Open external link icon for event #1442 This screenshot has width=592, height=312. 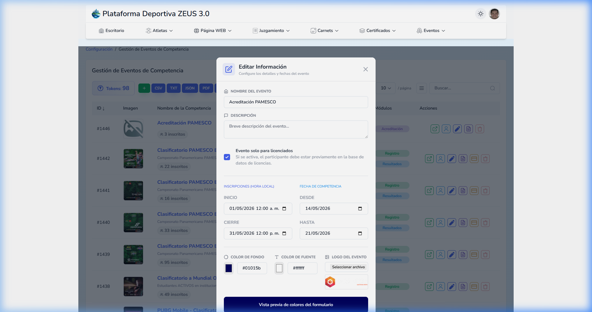tap(429, 159)
